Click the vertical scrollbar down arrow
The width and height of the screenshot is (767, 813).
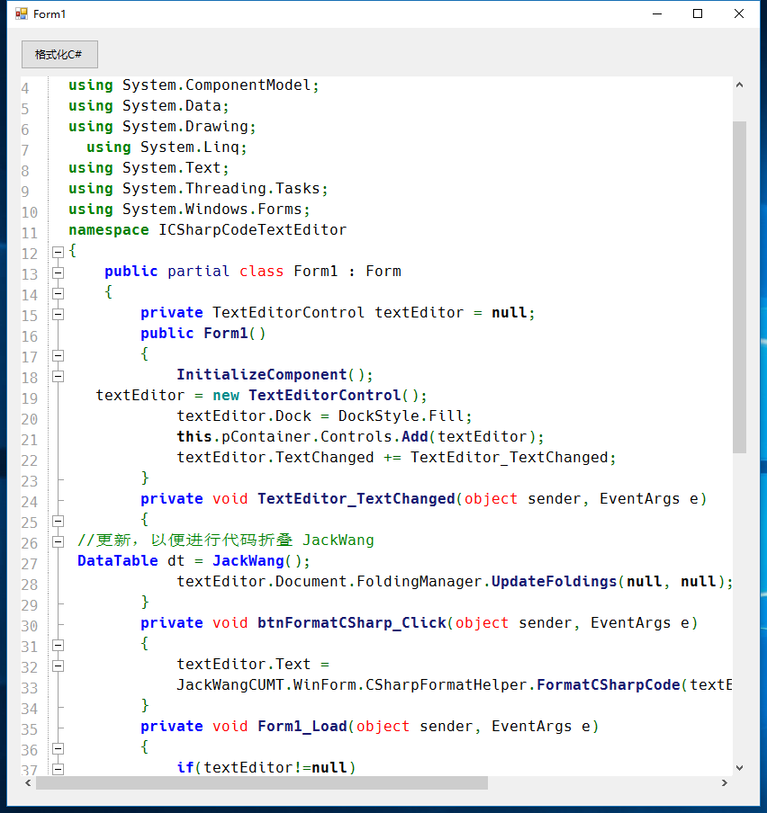coord(741,767)
